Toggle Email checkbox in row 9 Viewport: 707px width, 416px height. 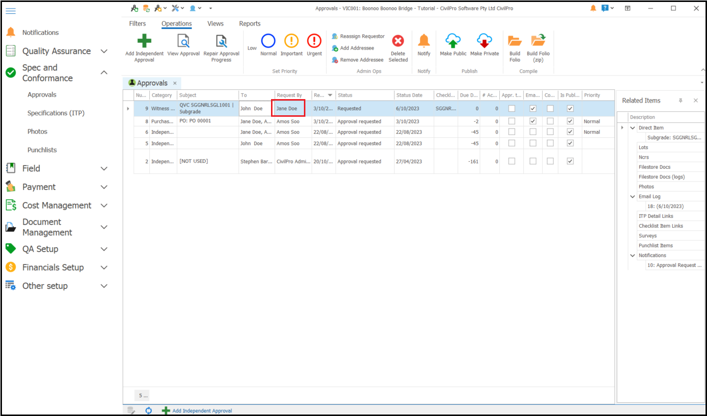[533, 108]
